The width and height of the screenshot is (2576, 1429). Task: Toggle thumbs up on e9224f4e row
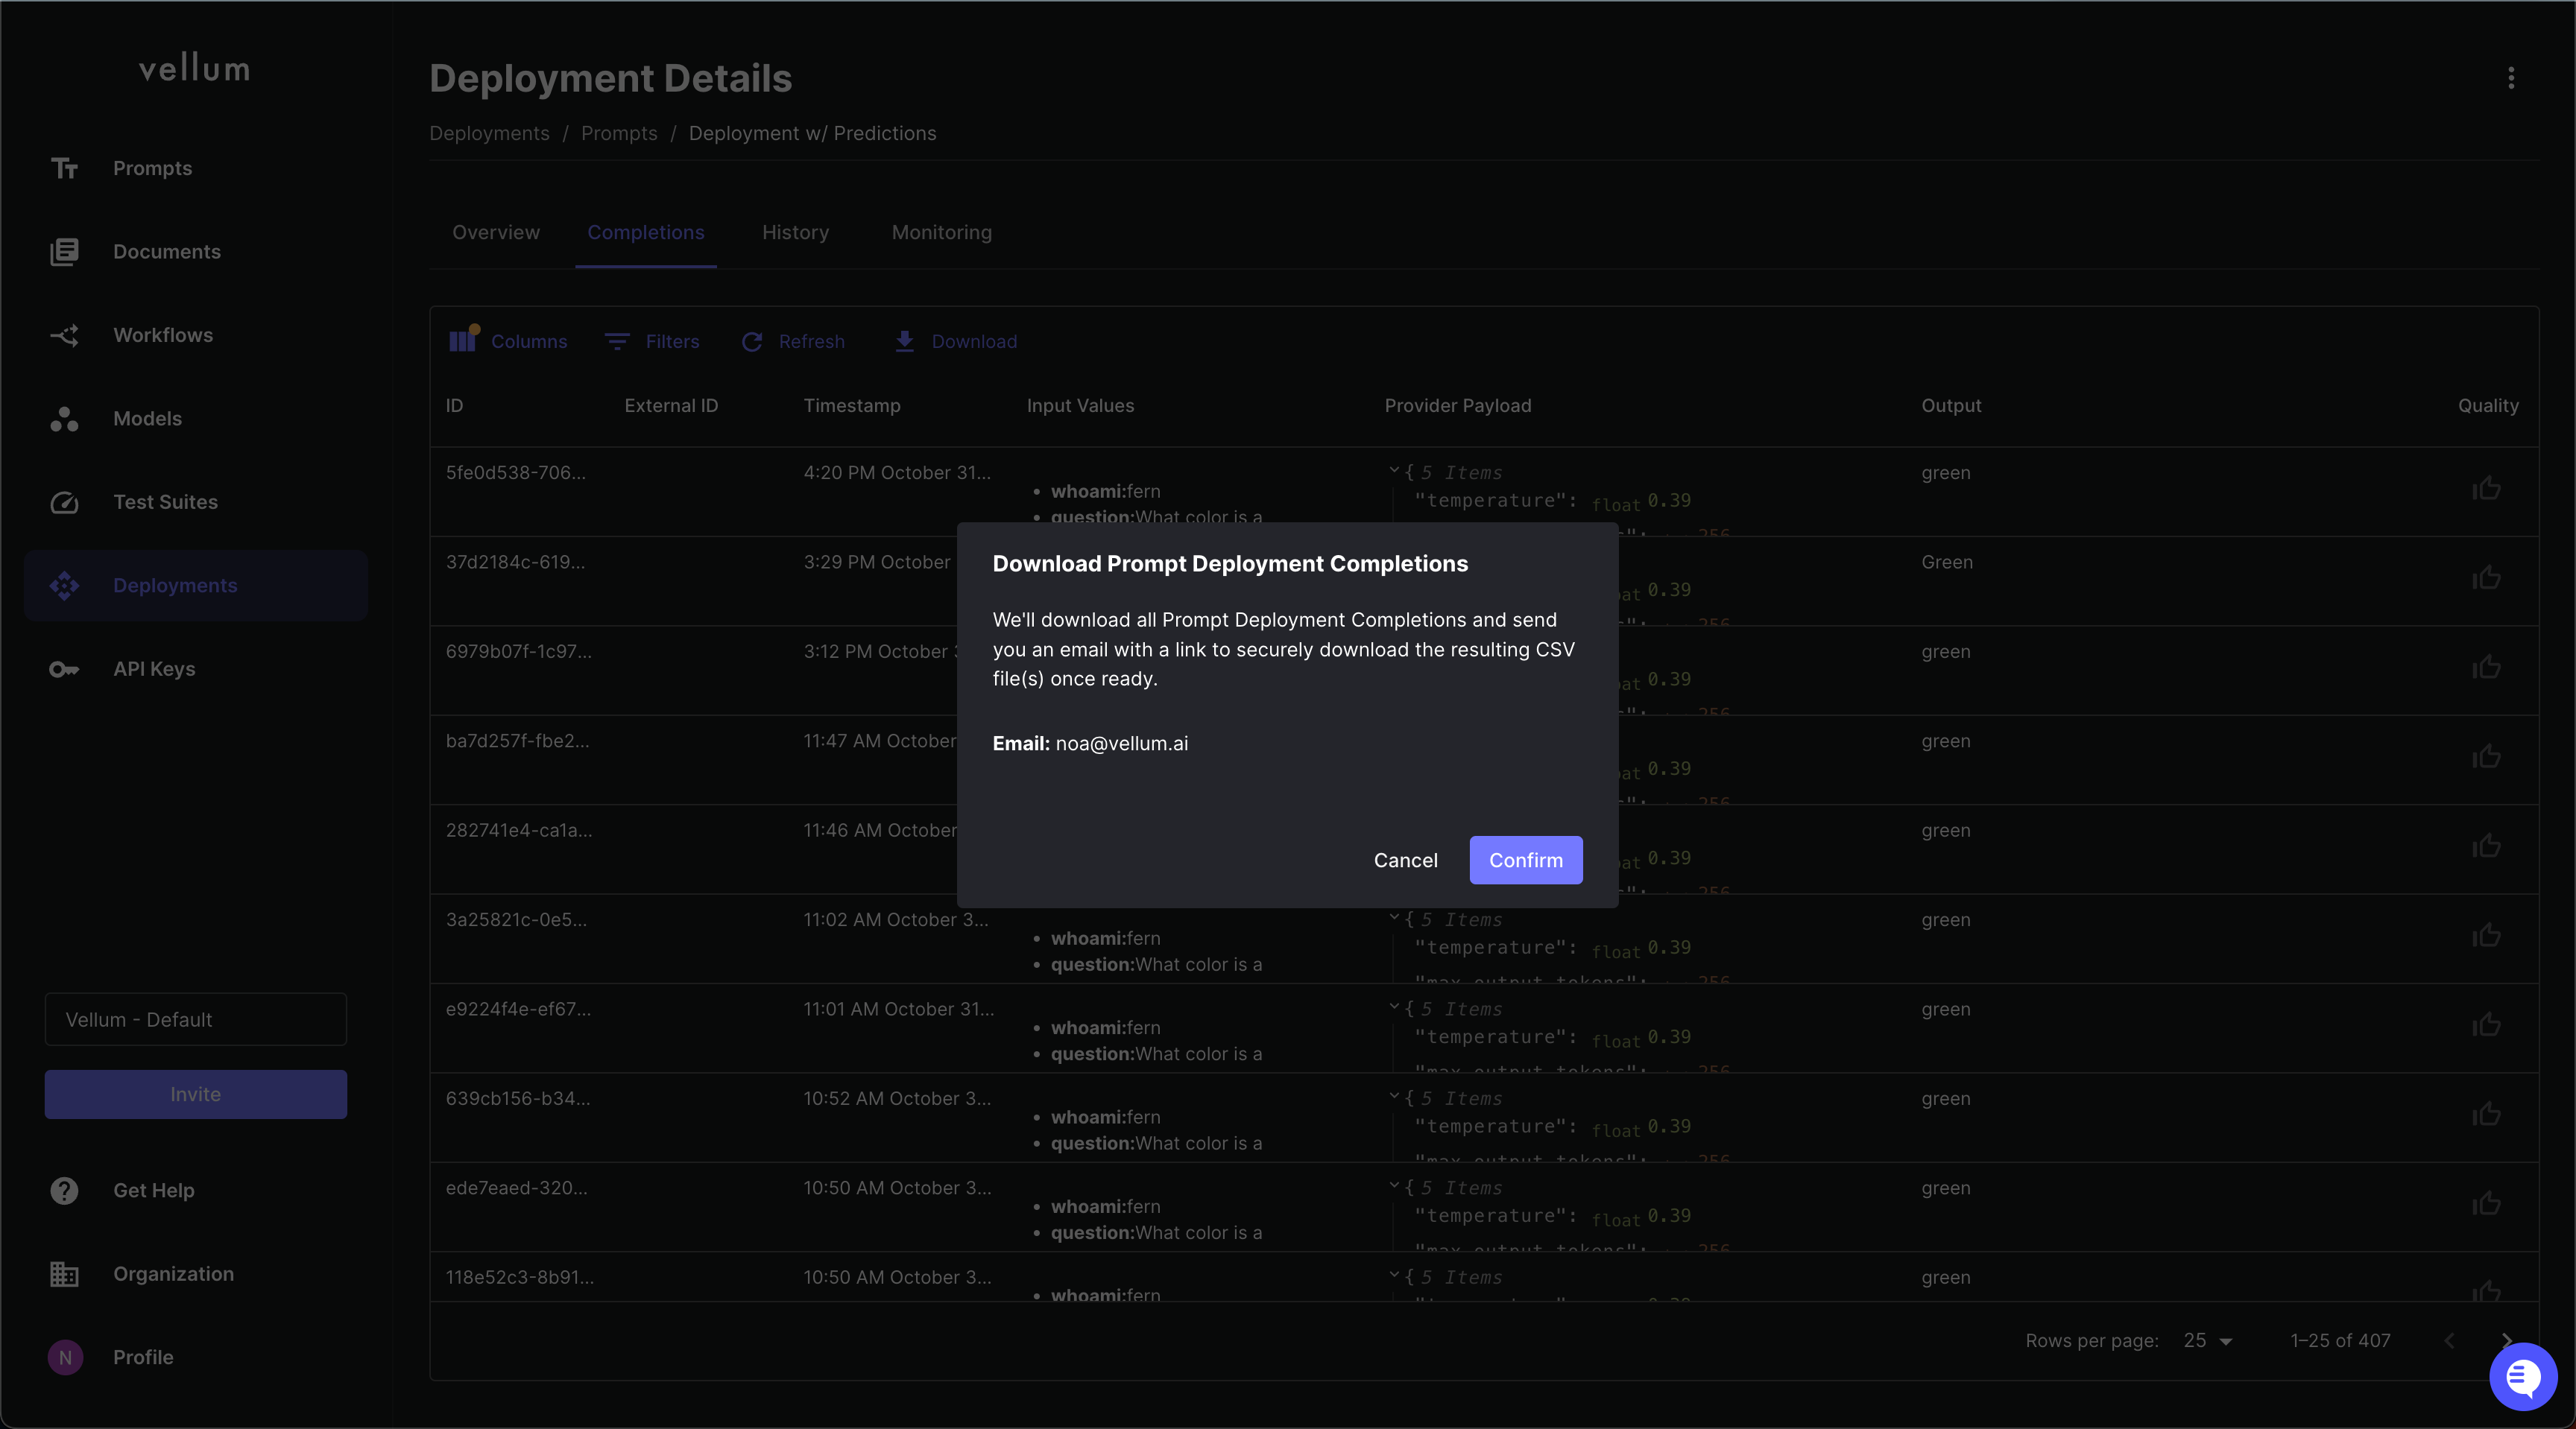2486,1025
